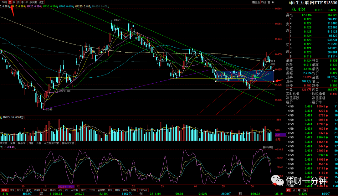Open 指标说明 indicator description

[x=268, y=147]
